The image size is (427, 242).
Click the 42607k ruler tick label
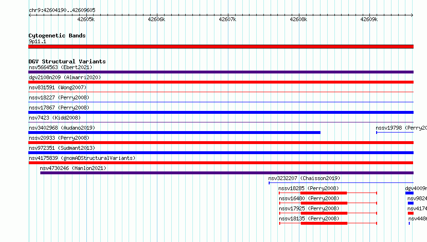[228, 19]
